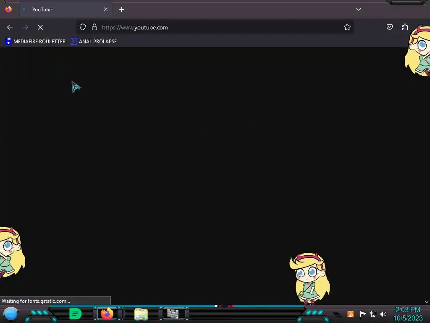Switch to Firefox in the taskbar
Screen dimensions: 430x323
(107, 314)
